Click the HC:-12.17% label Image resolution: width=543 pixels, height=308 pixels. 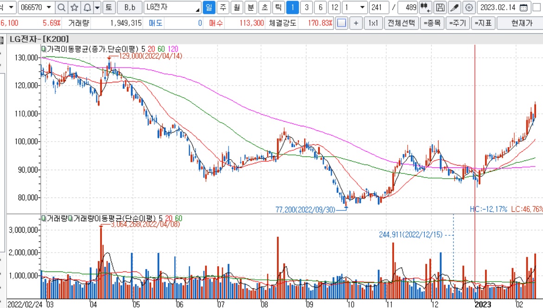tap(489, 209)
